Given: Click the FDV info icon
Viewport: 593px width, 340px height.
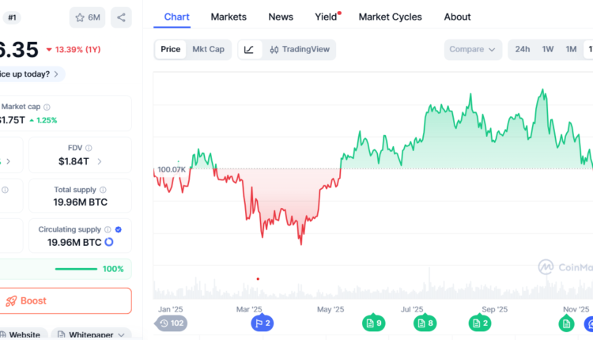Looking at the screenshot, I should click(x=88, y=147).
